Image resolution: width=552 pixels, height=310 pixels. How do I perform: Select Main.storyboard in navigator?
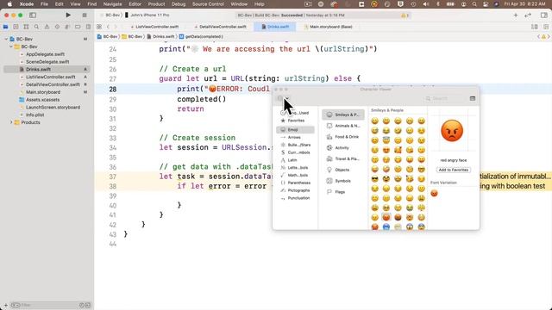pos(42,92)
